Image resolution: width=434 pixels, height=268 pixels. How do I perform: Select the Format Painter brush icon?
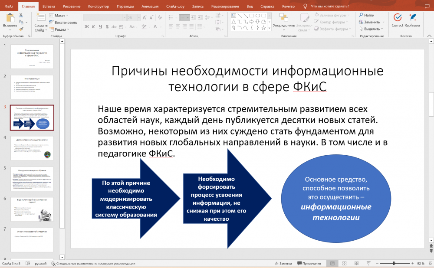(21, 29)
